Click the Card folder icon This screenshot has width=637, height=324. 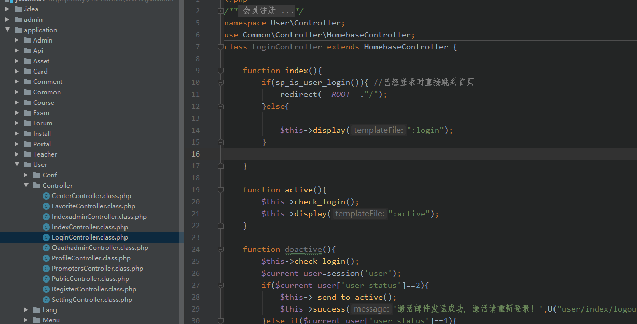pos(27,72)
